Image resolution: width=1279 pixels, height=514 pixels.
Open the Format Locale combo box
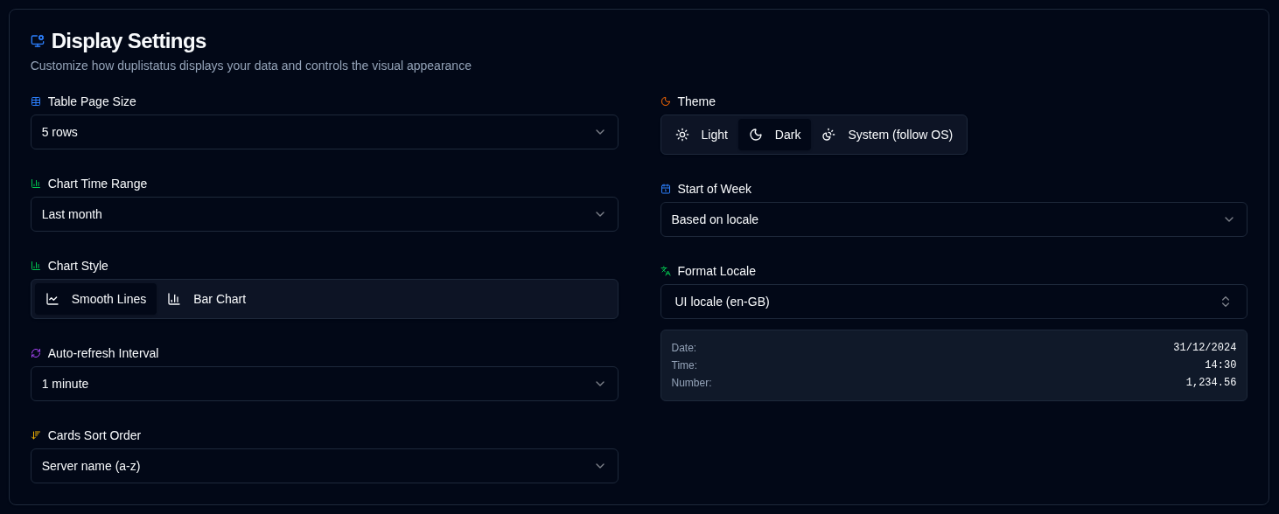954,302
